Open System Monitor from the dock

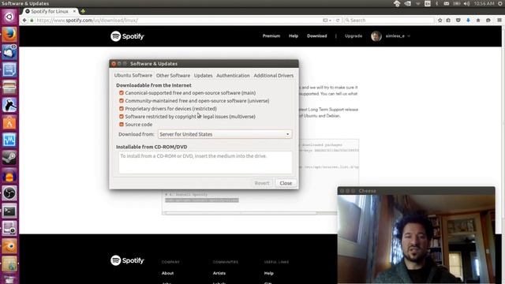(x=9, y=140)
